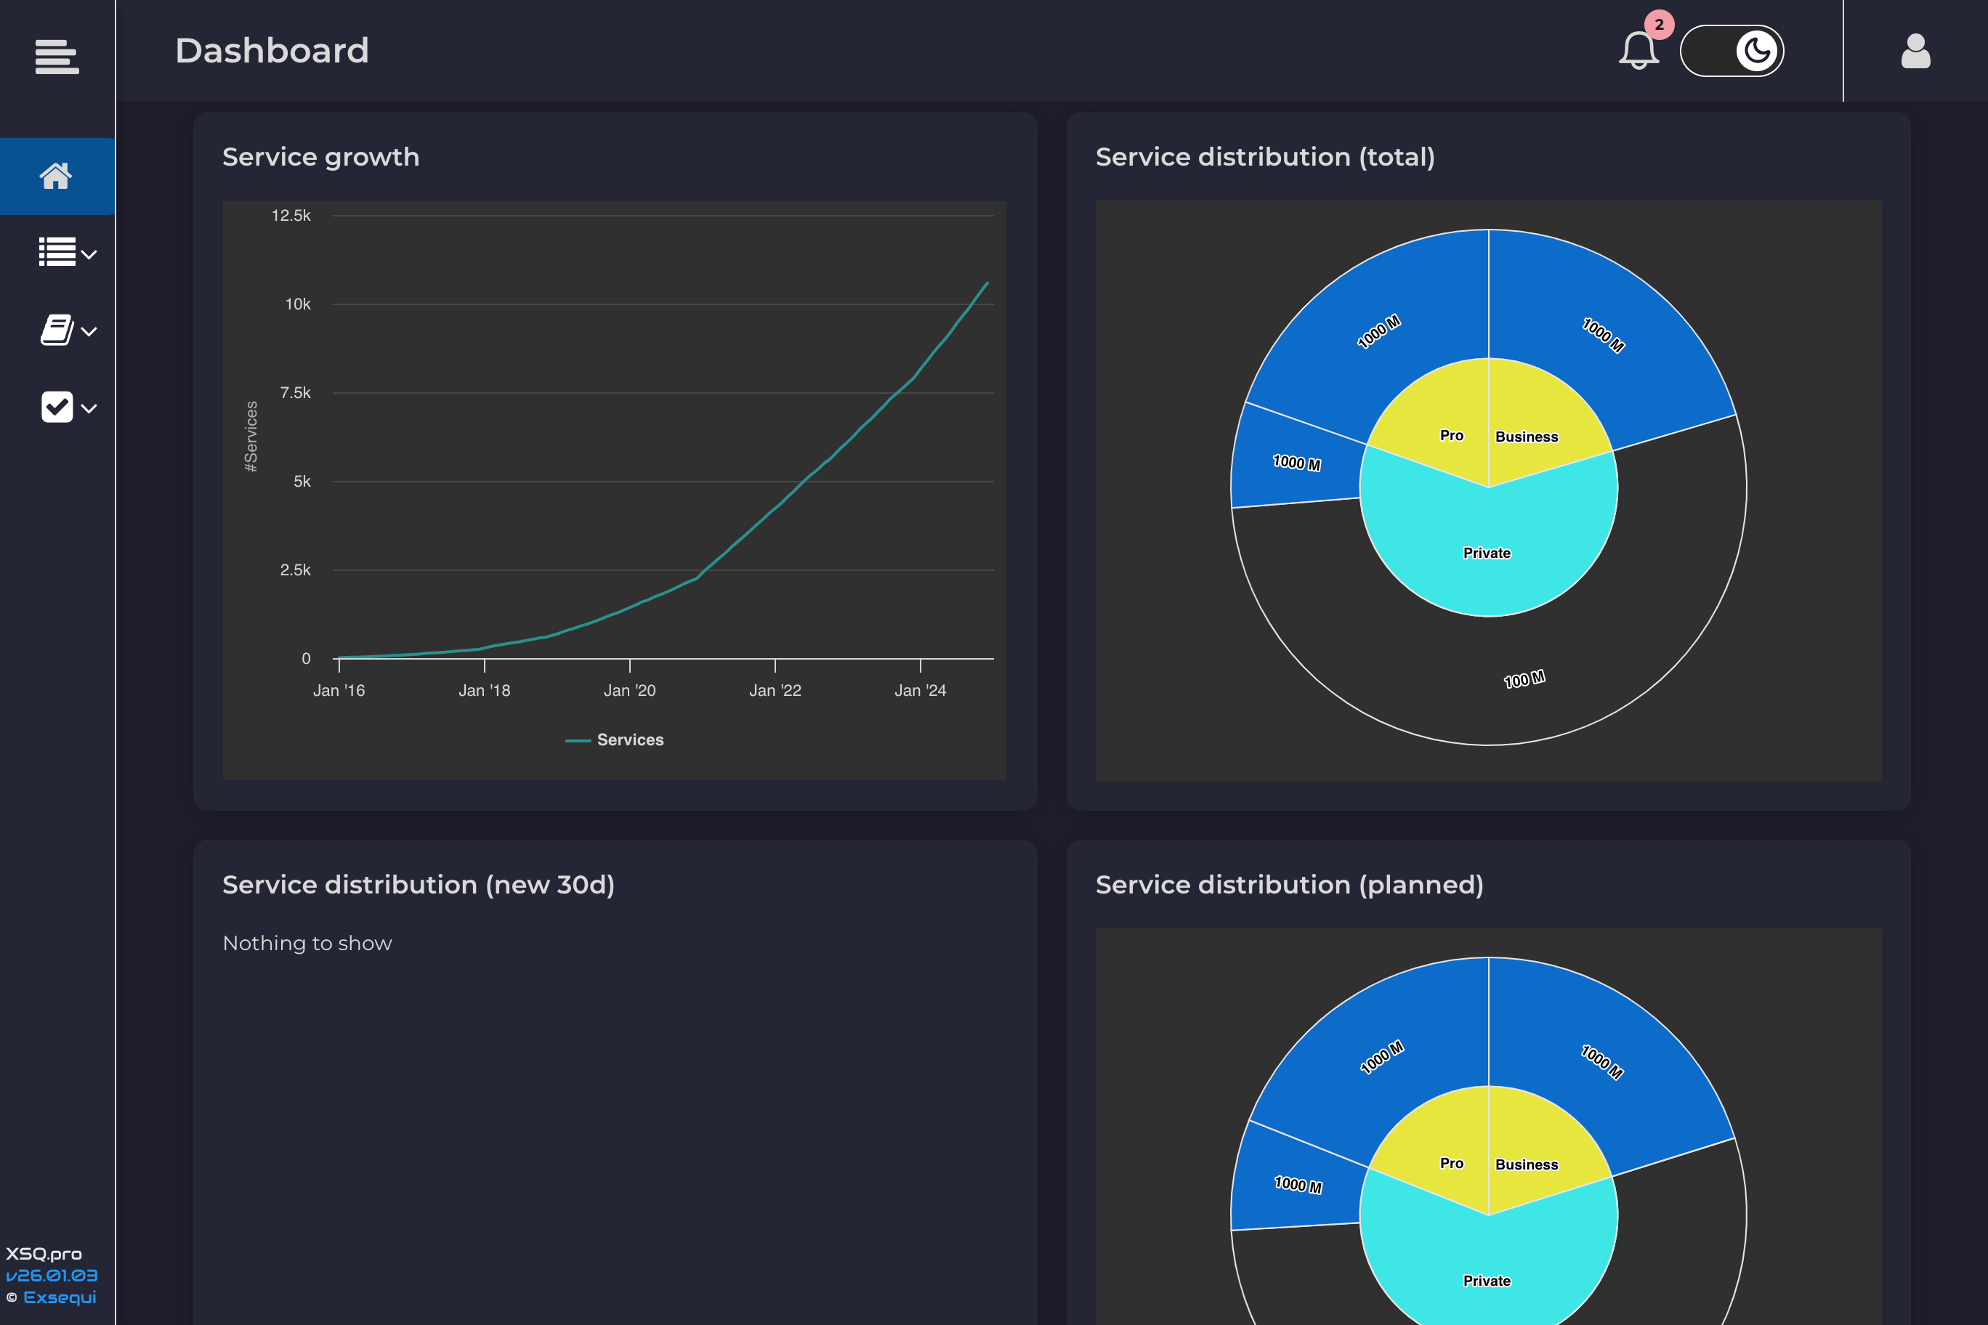
Task: Expand the chevron next to the list icon
Action: [x=90, y=254]
